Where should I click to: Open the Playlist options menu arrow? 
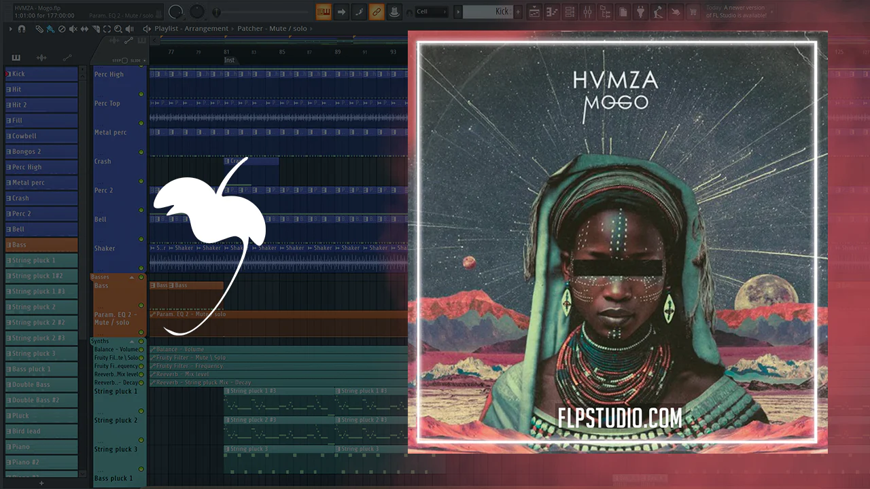click(x=11, y=29)
